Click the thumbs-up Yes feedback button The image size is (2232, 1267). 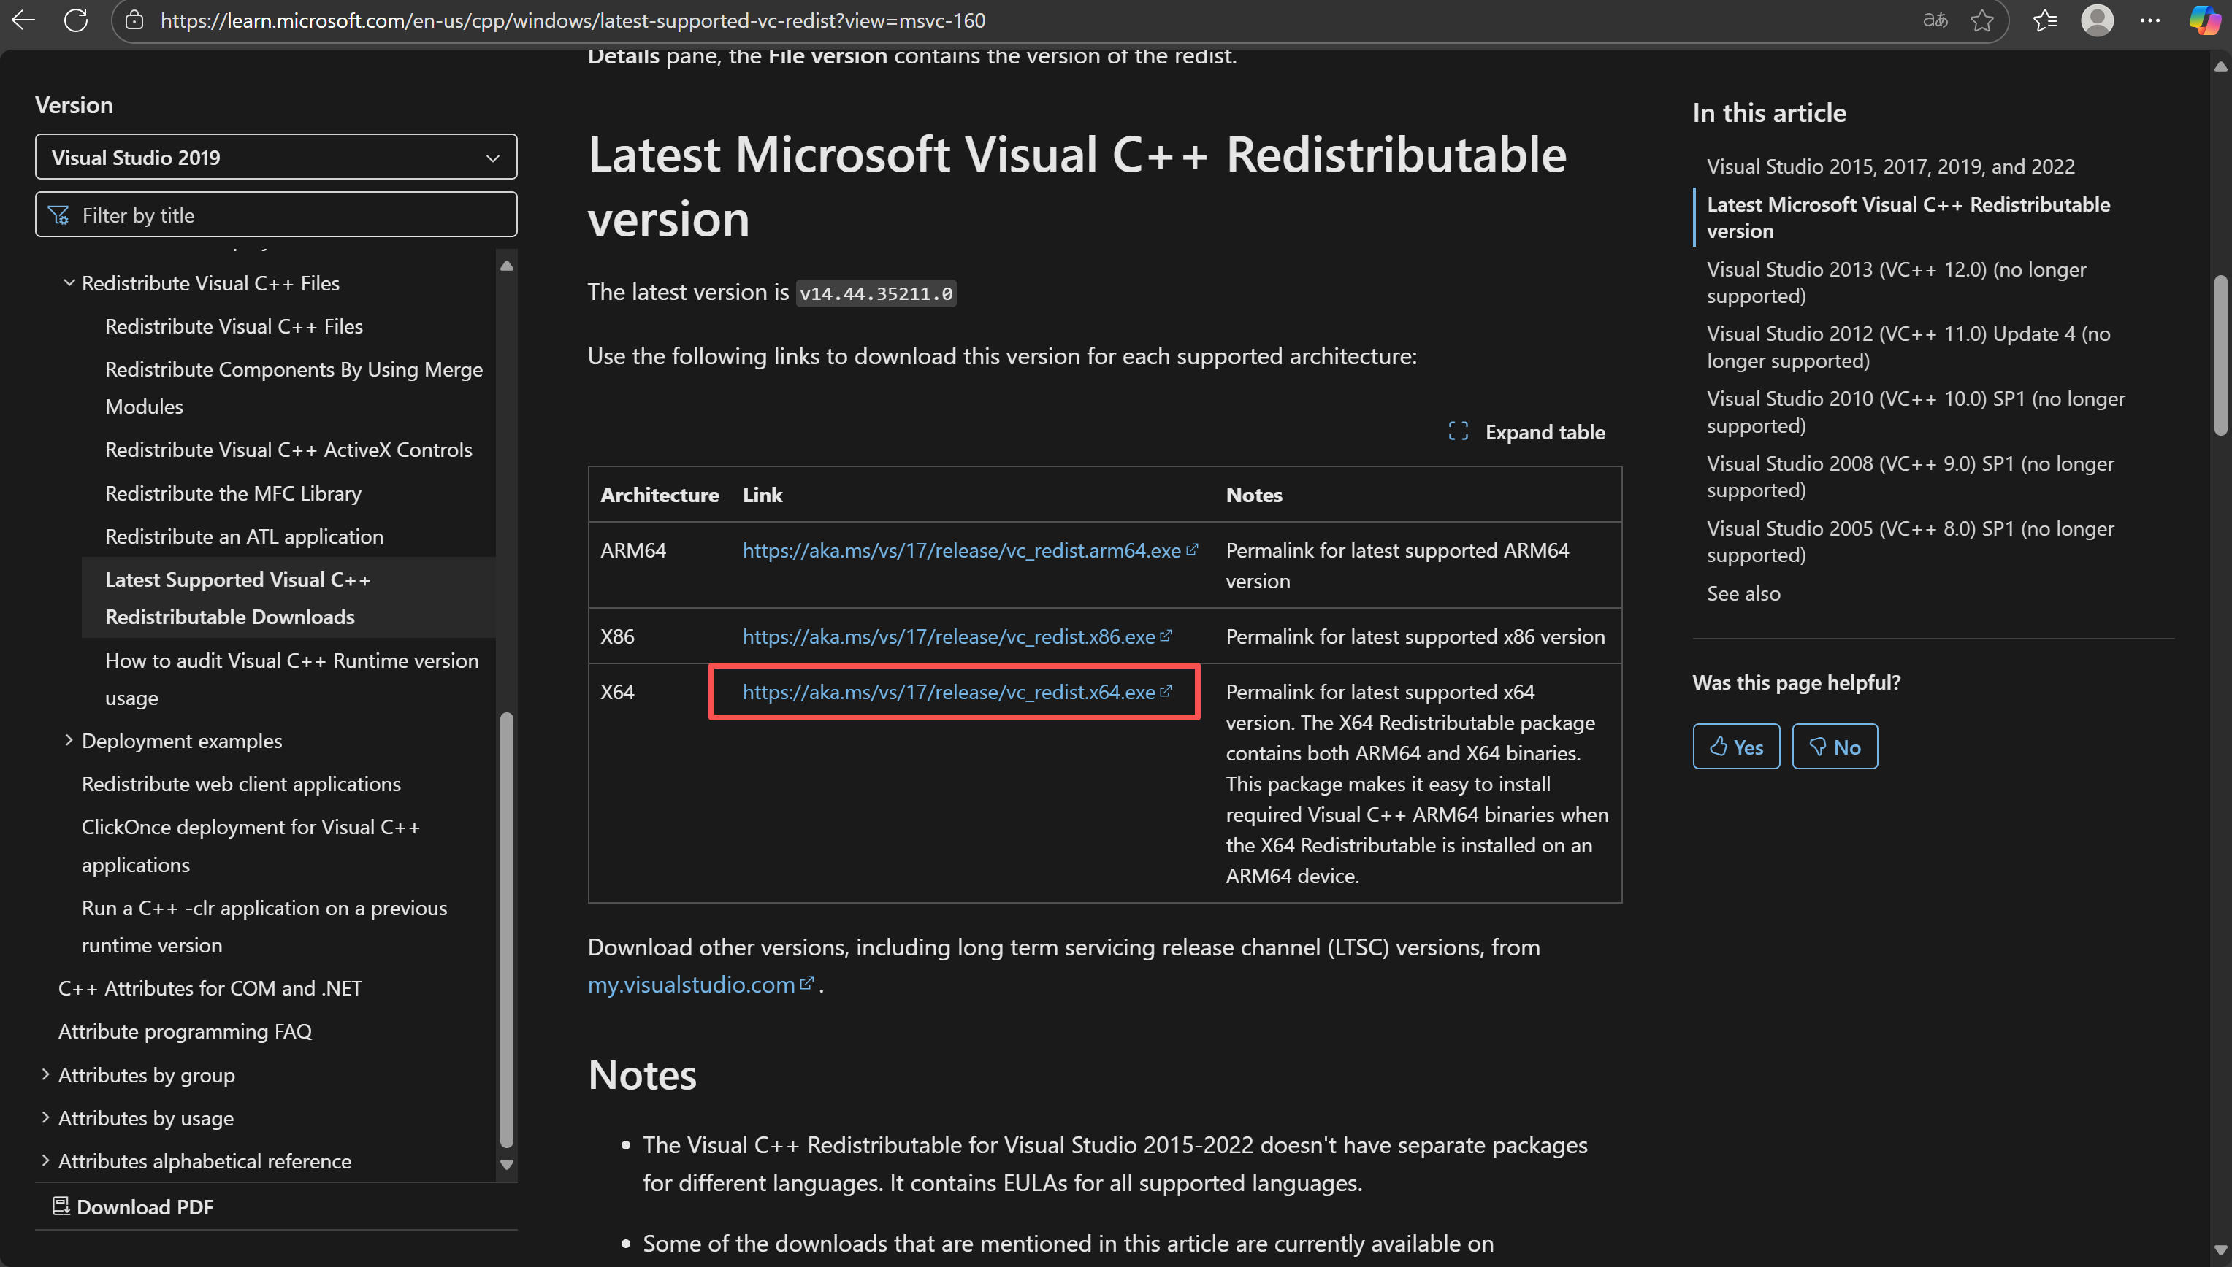pyautogui.click(x=1735, y=747)
